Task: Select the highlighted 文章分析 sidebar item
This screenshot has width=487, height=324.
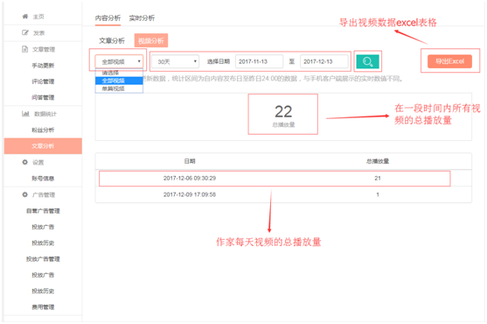Action: pyautogui.click(x=43, y=146)
